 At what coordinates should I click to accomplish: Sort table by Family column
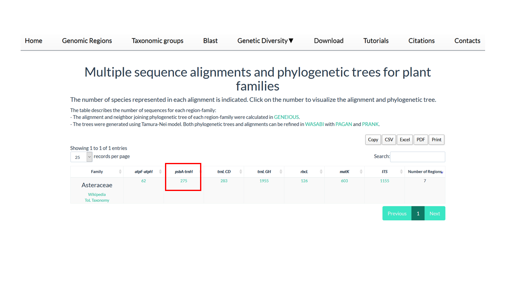97,172
